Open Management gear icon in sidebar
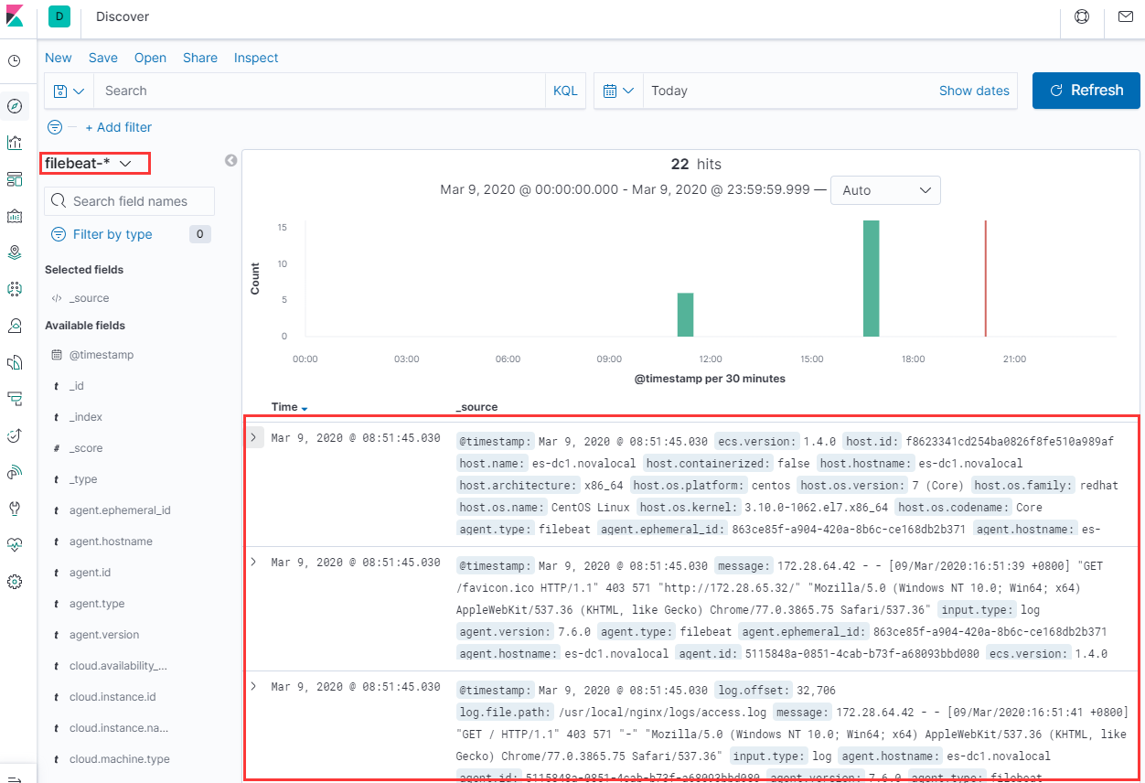Image resolution: width=1145 pixels, height=783 pixels. click(x=14, y=582)
